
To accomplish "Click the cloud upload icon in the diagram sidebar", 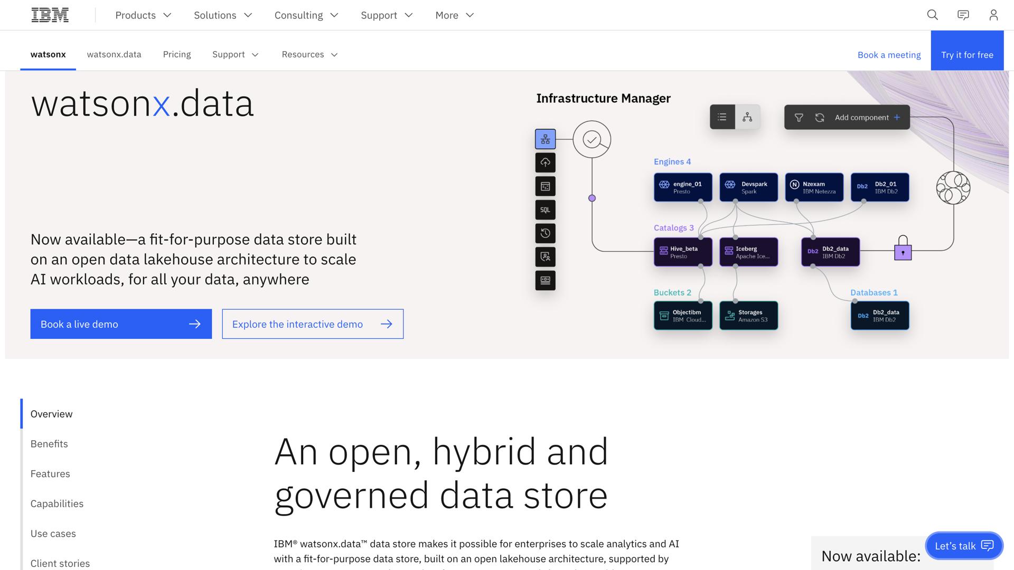I will point(545,162).
